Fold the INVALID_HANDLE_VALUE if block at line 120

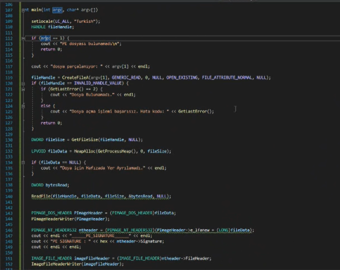(23, 83)
